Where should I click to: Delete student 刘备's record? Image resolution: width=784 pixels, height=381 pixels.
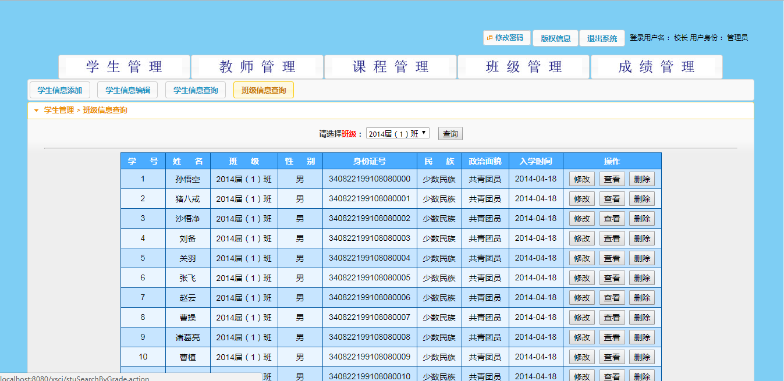click(642, 238)
